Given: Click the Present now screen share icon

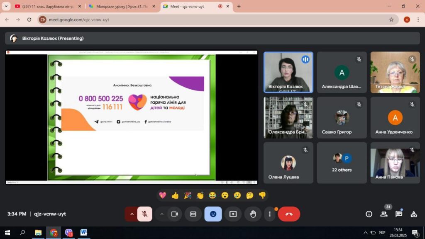Looking at the screenshot, I should tap(233, 214).
